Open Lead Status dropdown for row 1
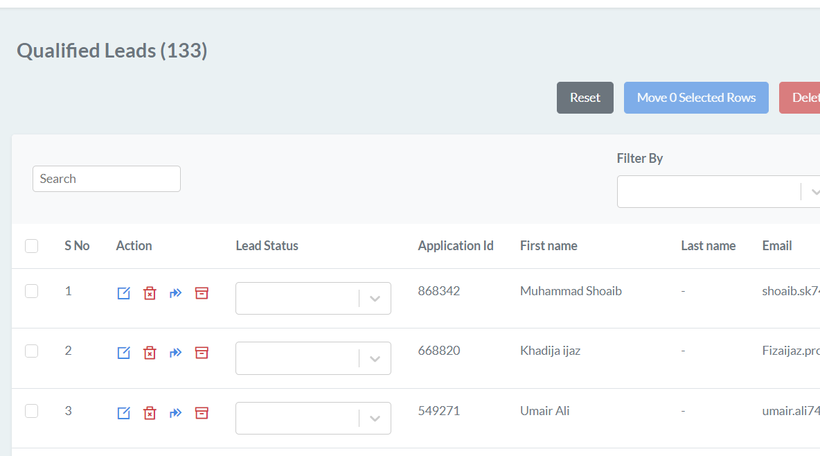This screenshot has width=820, height=456. click(x=313, y=299)
